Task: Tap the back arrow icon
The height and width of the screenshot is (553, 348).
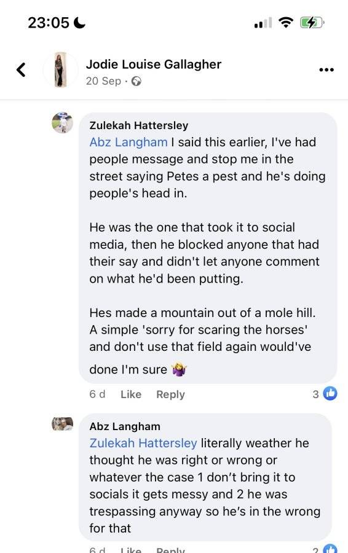Action: coord(21,69)
